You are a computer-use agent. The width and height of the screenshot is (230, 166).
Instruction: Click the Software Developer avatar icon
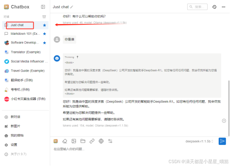(7, 43)
